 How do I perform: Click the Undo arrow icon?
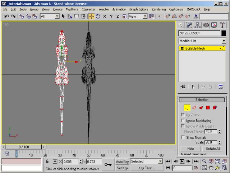(6, 16)
